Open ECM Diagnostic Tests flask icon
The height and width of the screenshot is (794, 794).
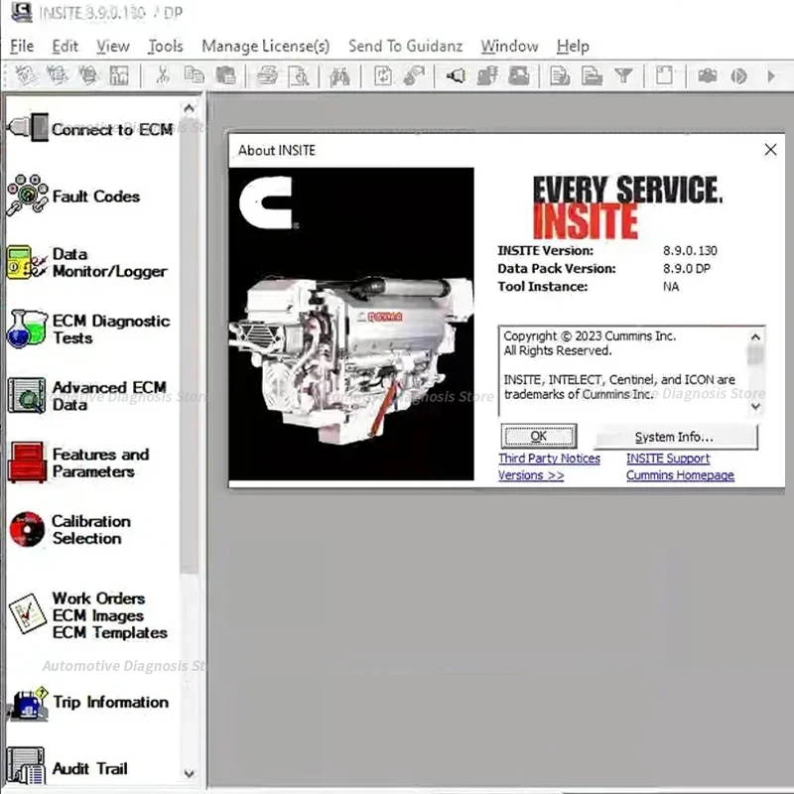28,330
